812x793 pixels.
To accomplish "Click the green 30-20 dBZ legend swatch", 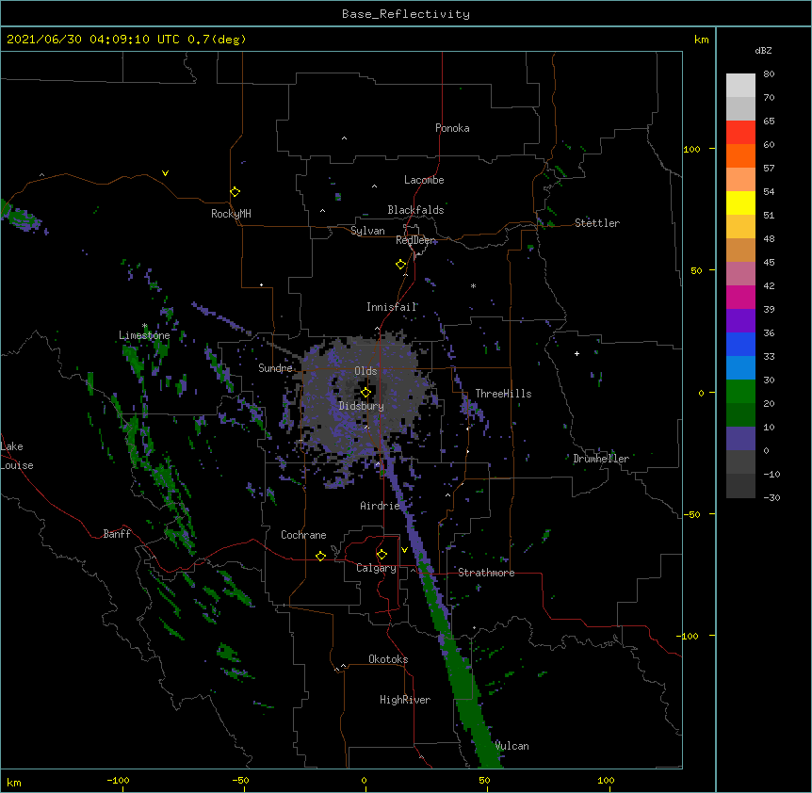I will point(740,392).
